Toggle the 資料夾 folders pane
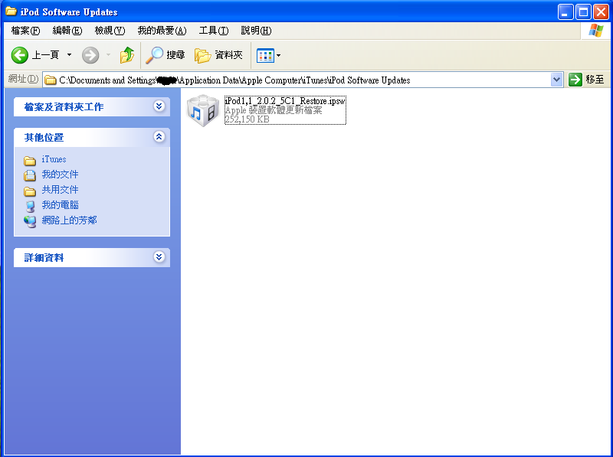The height and width of the screenshot is (457, 613). pyautogui.click(x=218, y=55)
